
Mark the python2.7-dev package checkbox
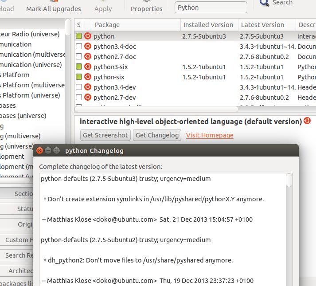point(79,97)
